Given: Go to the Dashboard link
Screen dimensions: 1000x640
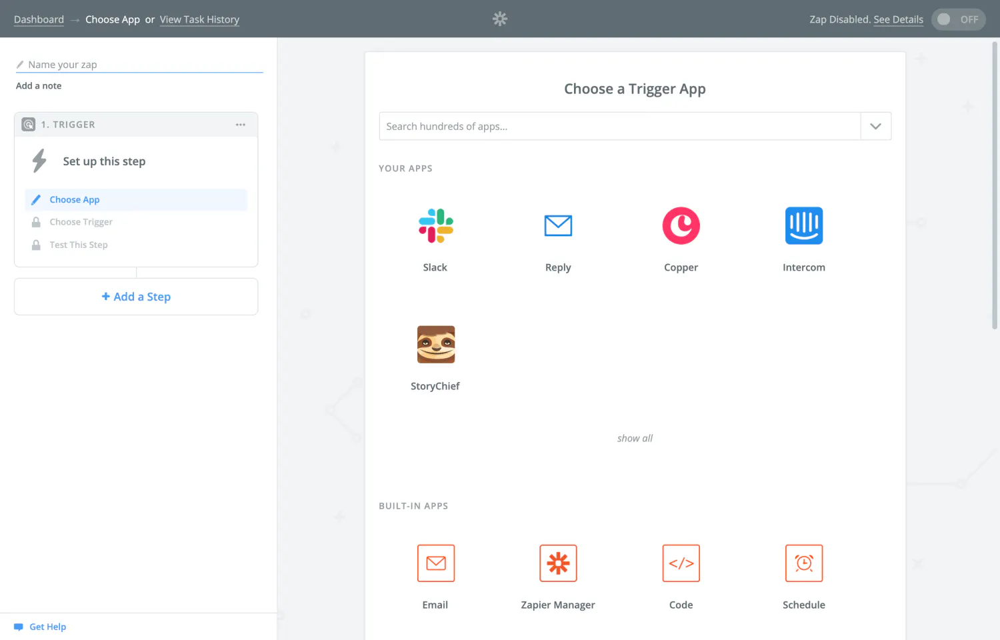Looking at the screenshot, I should tap(39, 19).
